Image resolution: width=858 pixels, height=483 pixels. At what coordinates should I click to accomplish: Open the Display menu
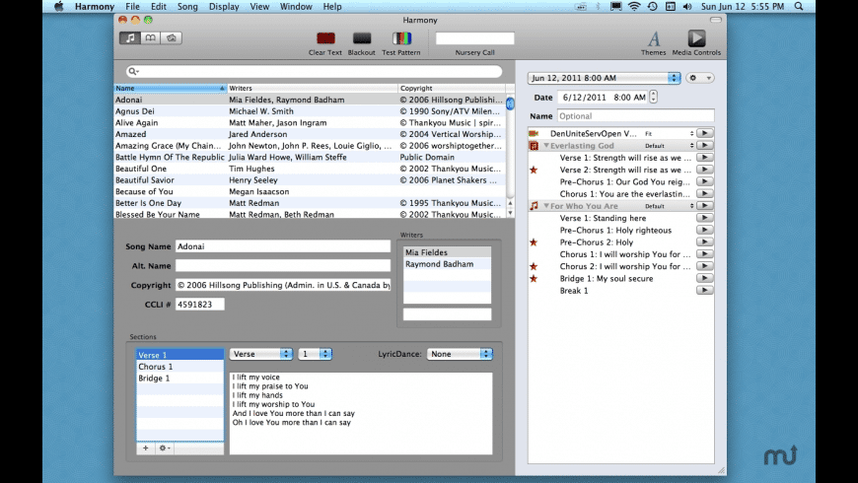(x=224, y=7)
